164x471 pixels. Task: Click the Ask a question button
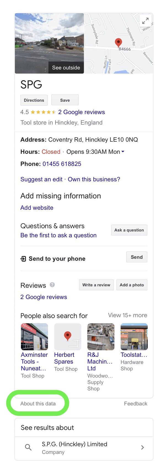[129, 230]
